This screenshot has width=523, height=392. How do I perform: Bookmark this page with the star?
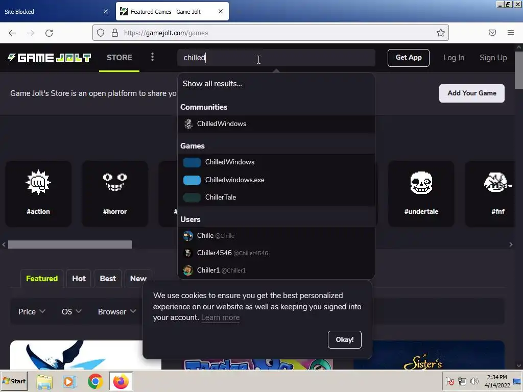(441, 33)
